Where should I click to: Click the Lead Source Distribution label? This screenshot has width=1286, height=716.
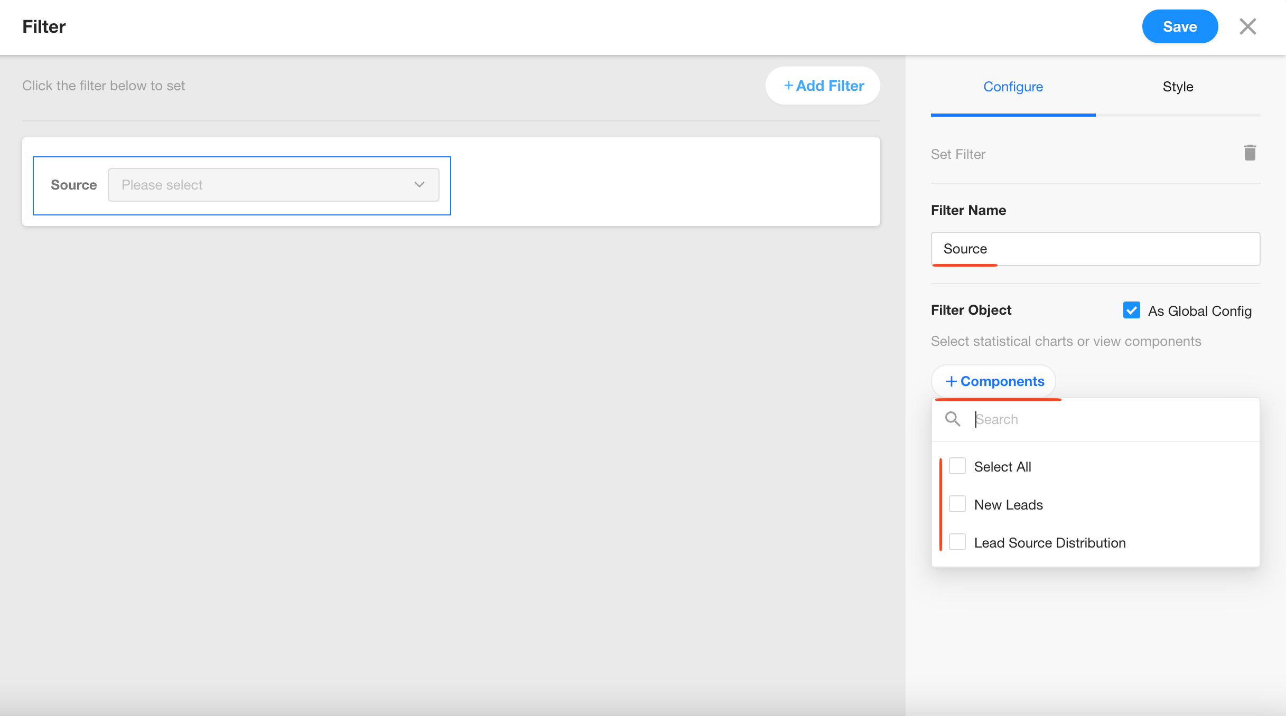1049,543
